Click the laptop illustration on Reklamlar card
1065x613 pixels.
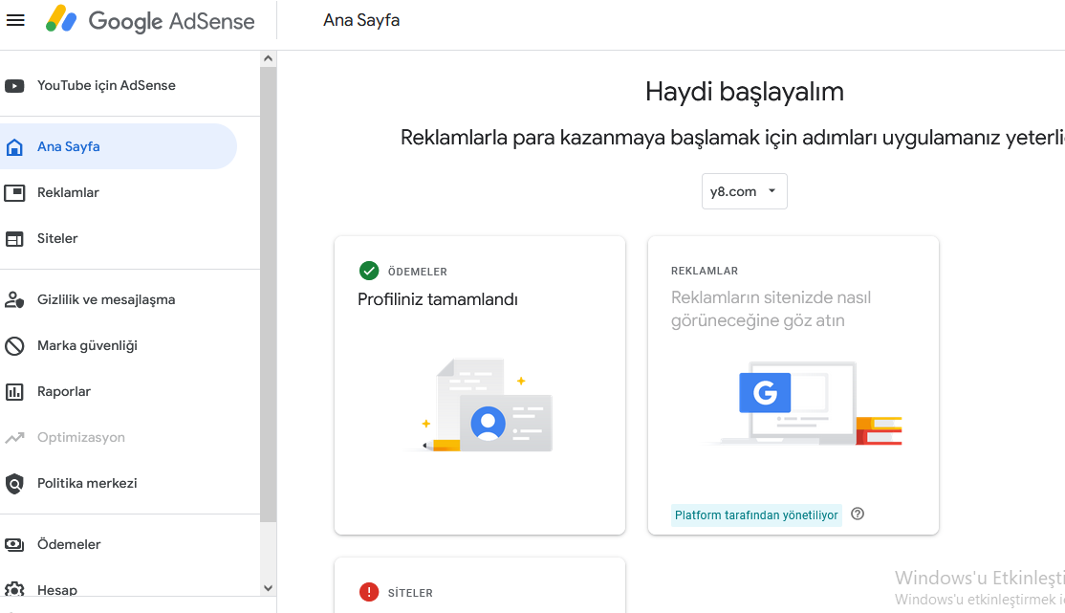[805, 404]
